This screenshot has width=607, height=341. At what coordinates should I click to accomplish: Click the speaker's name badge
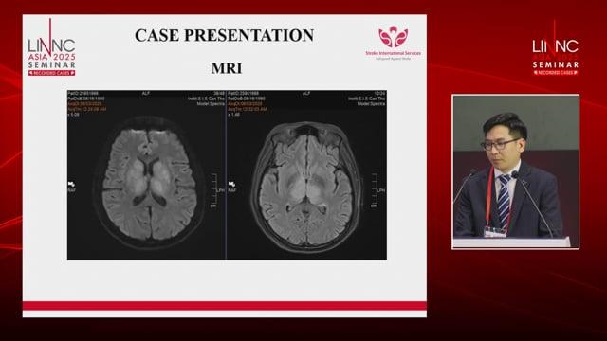495,232
